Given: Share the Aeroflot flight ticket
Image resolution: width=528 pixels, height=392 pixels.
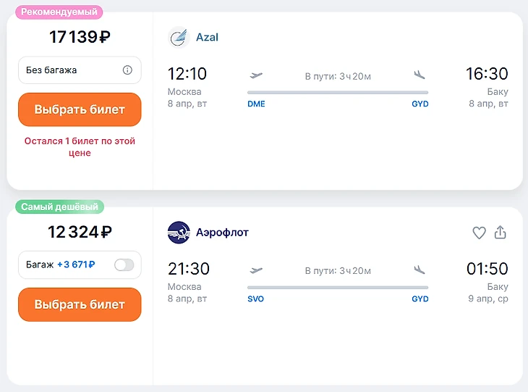Looking at the screenshot, I should (x=500, y=233).
